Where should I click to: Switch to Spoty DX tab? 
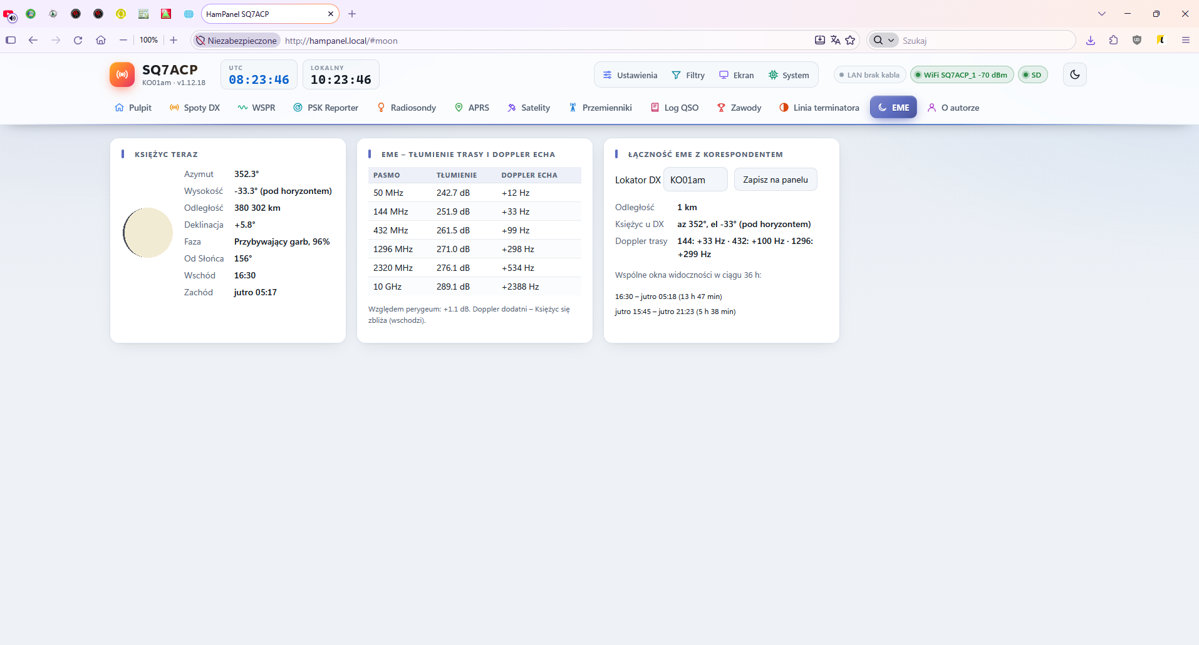coord(195,108)
